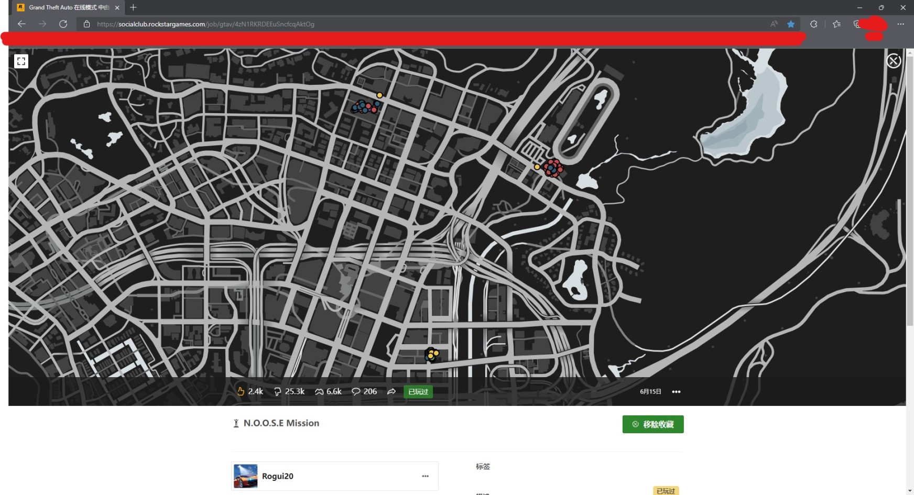Toggle the favorite star for this page
Viewport: 914px width, 495px height.
791,24
